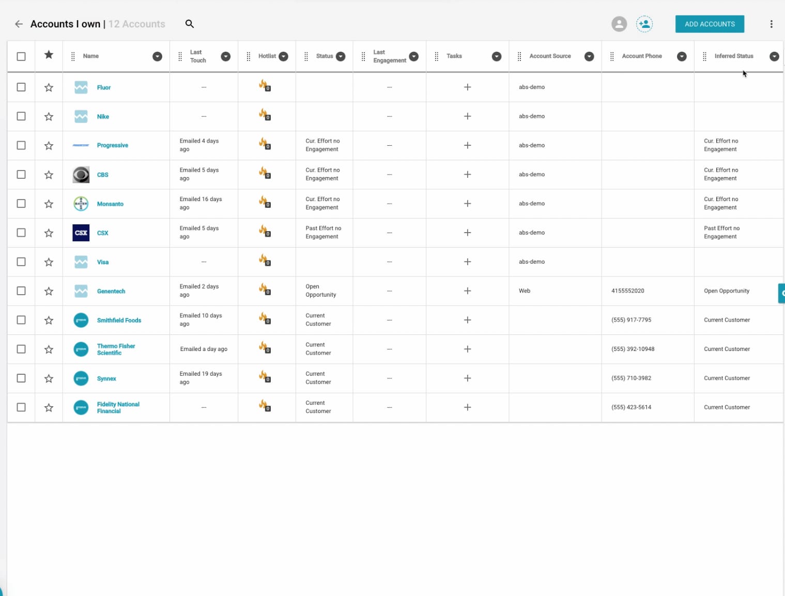This screenshot has height=596, width=785.
Task: Click the Last Engagement column header
Action: pyautogui.click(x=390, y=56)
